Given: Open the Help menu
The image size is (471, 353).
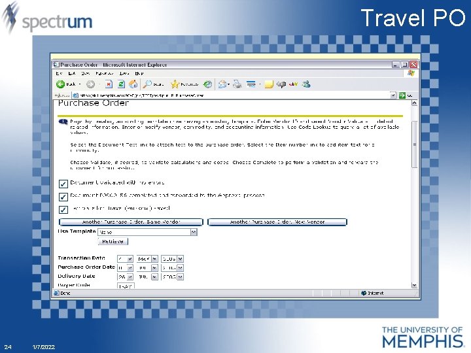Looking at the screenshot, I should pyautogui.click(x=139, y=73).
